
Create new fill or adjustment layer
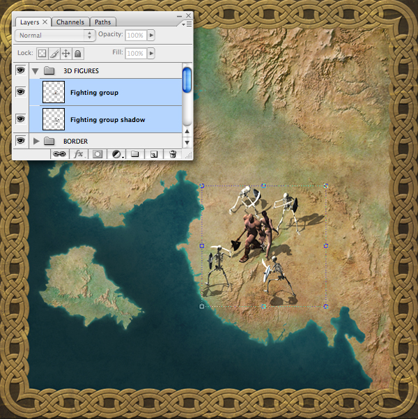[116, 154]
